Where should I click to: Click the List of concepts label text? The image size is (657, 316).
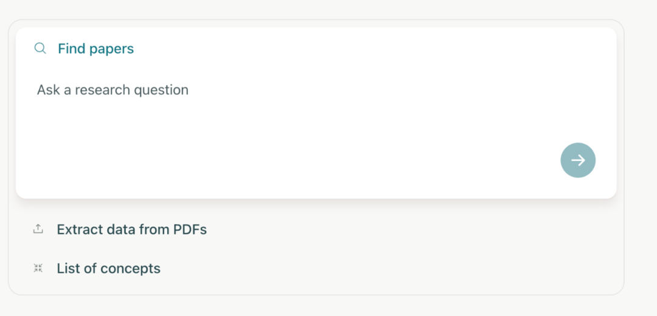pos(109,269)
